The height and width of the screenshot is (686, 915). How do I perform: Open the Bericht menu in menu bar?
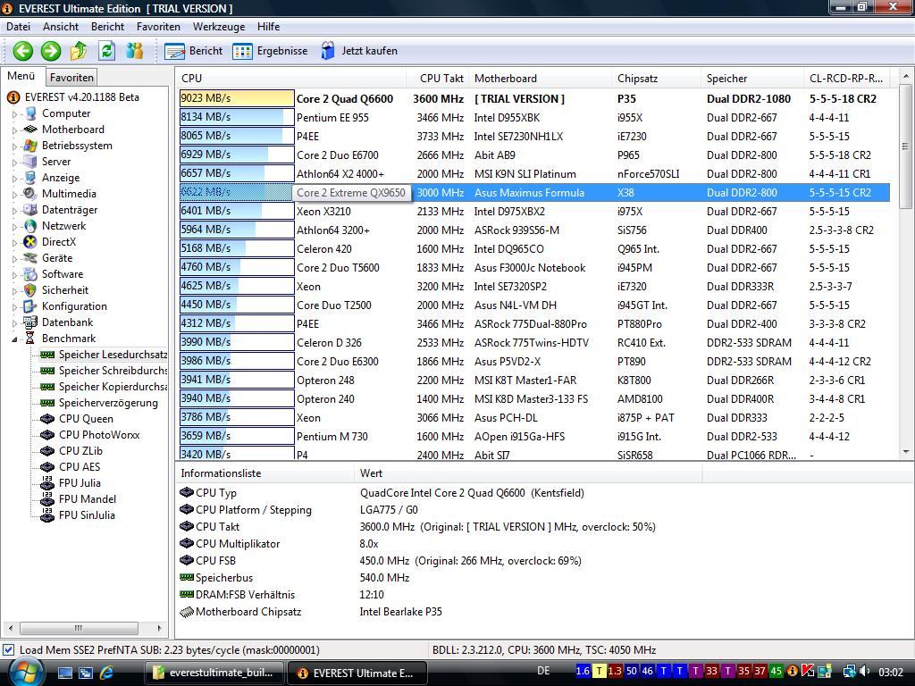(x=107, y=27)
